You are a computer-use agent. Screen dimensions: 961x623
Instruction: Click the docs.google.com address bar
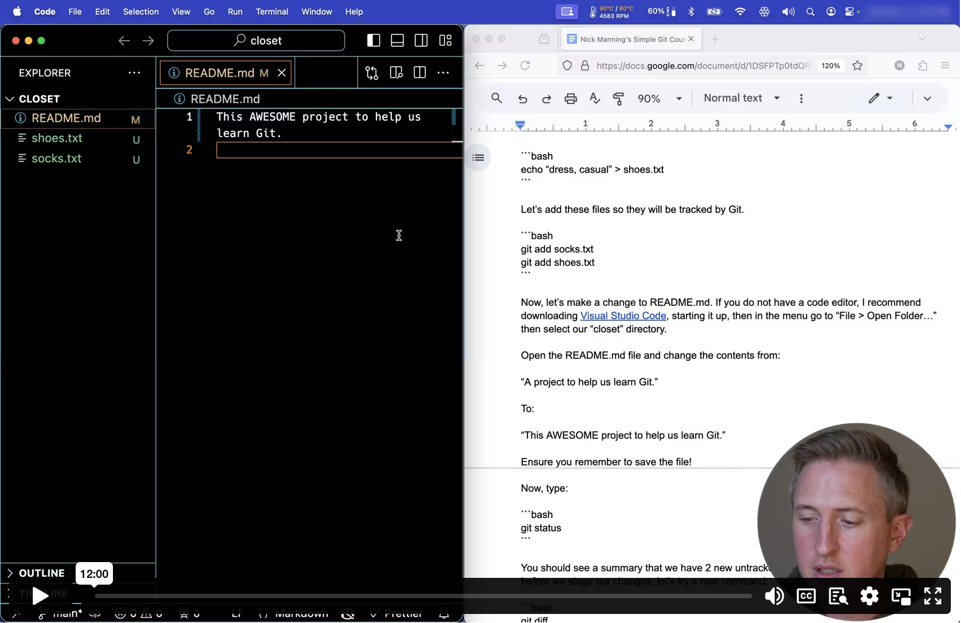[703, 65]
